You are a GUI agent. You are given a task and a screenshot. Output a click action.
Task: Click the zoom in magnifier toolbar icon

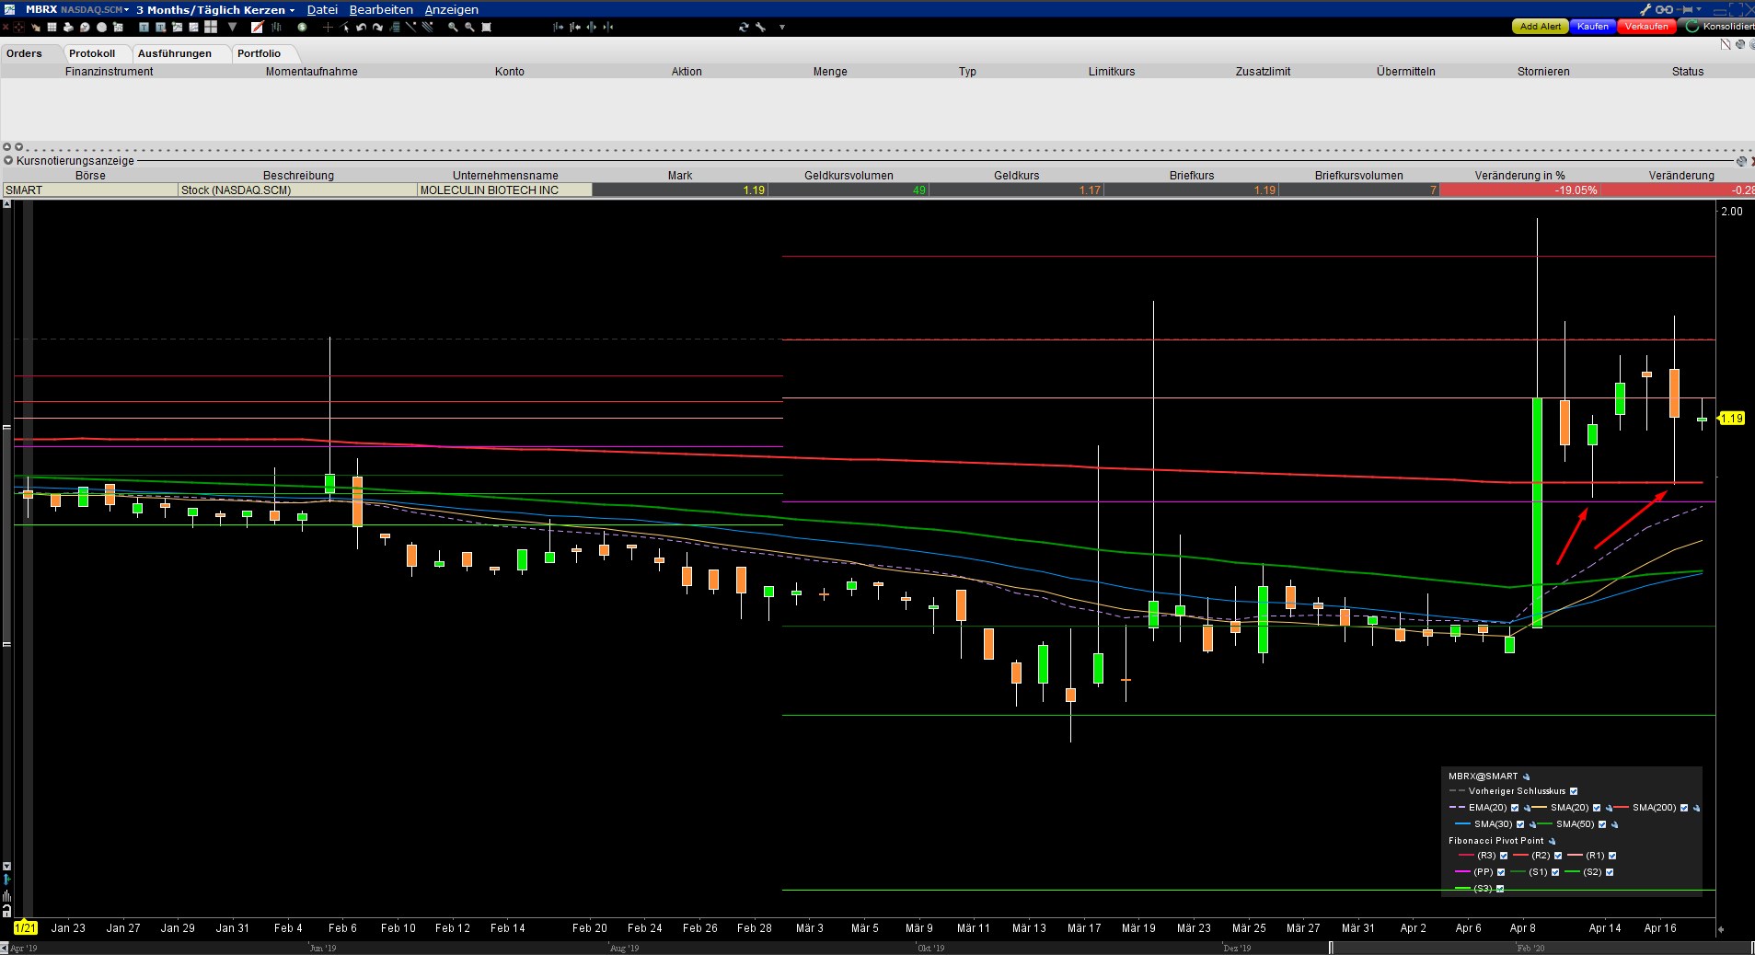pyautogui.click(x=453, y=28)
